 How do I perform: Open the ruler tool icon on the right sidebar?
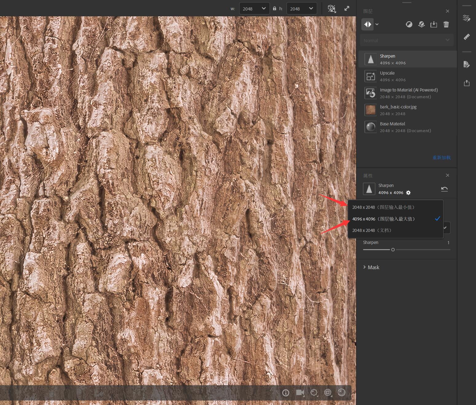pos(466,37)
